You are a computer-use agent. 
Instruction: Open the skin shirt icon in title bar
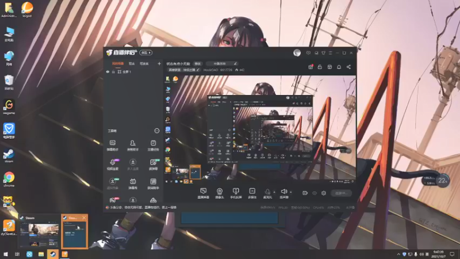(x=323, y=53)
